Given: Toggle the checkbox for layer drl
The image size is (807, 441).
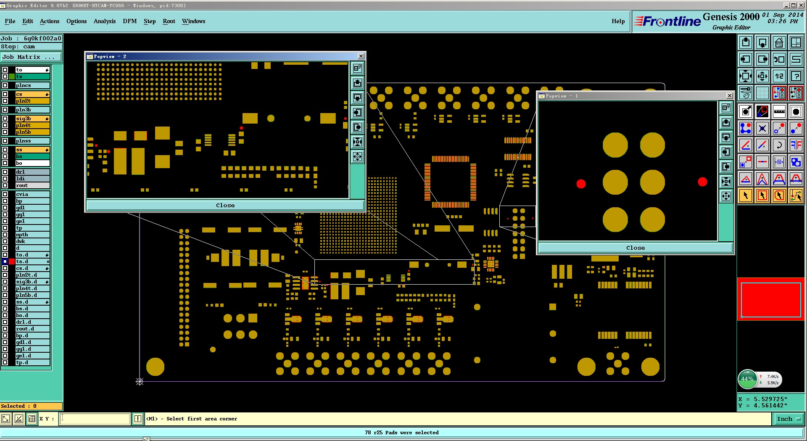Looking at the screenshot, I should point(5,172).
